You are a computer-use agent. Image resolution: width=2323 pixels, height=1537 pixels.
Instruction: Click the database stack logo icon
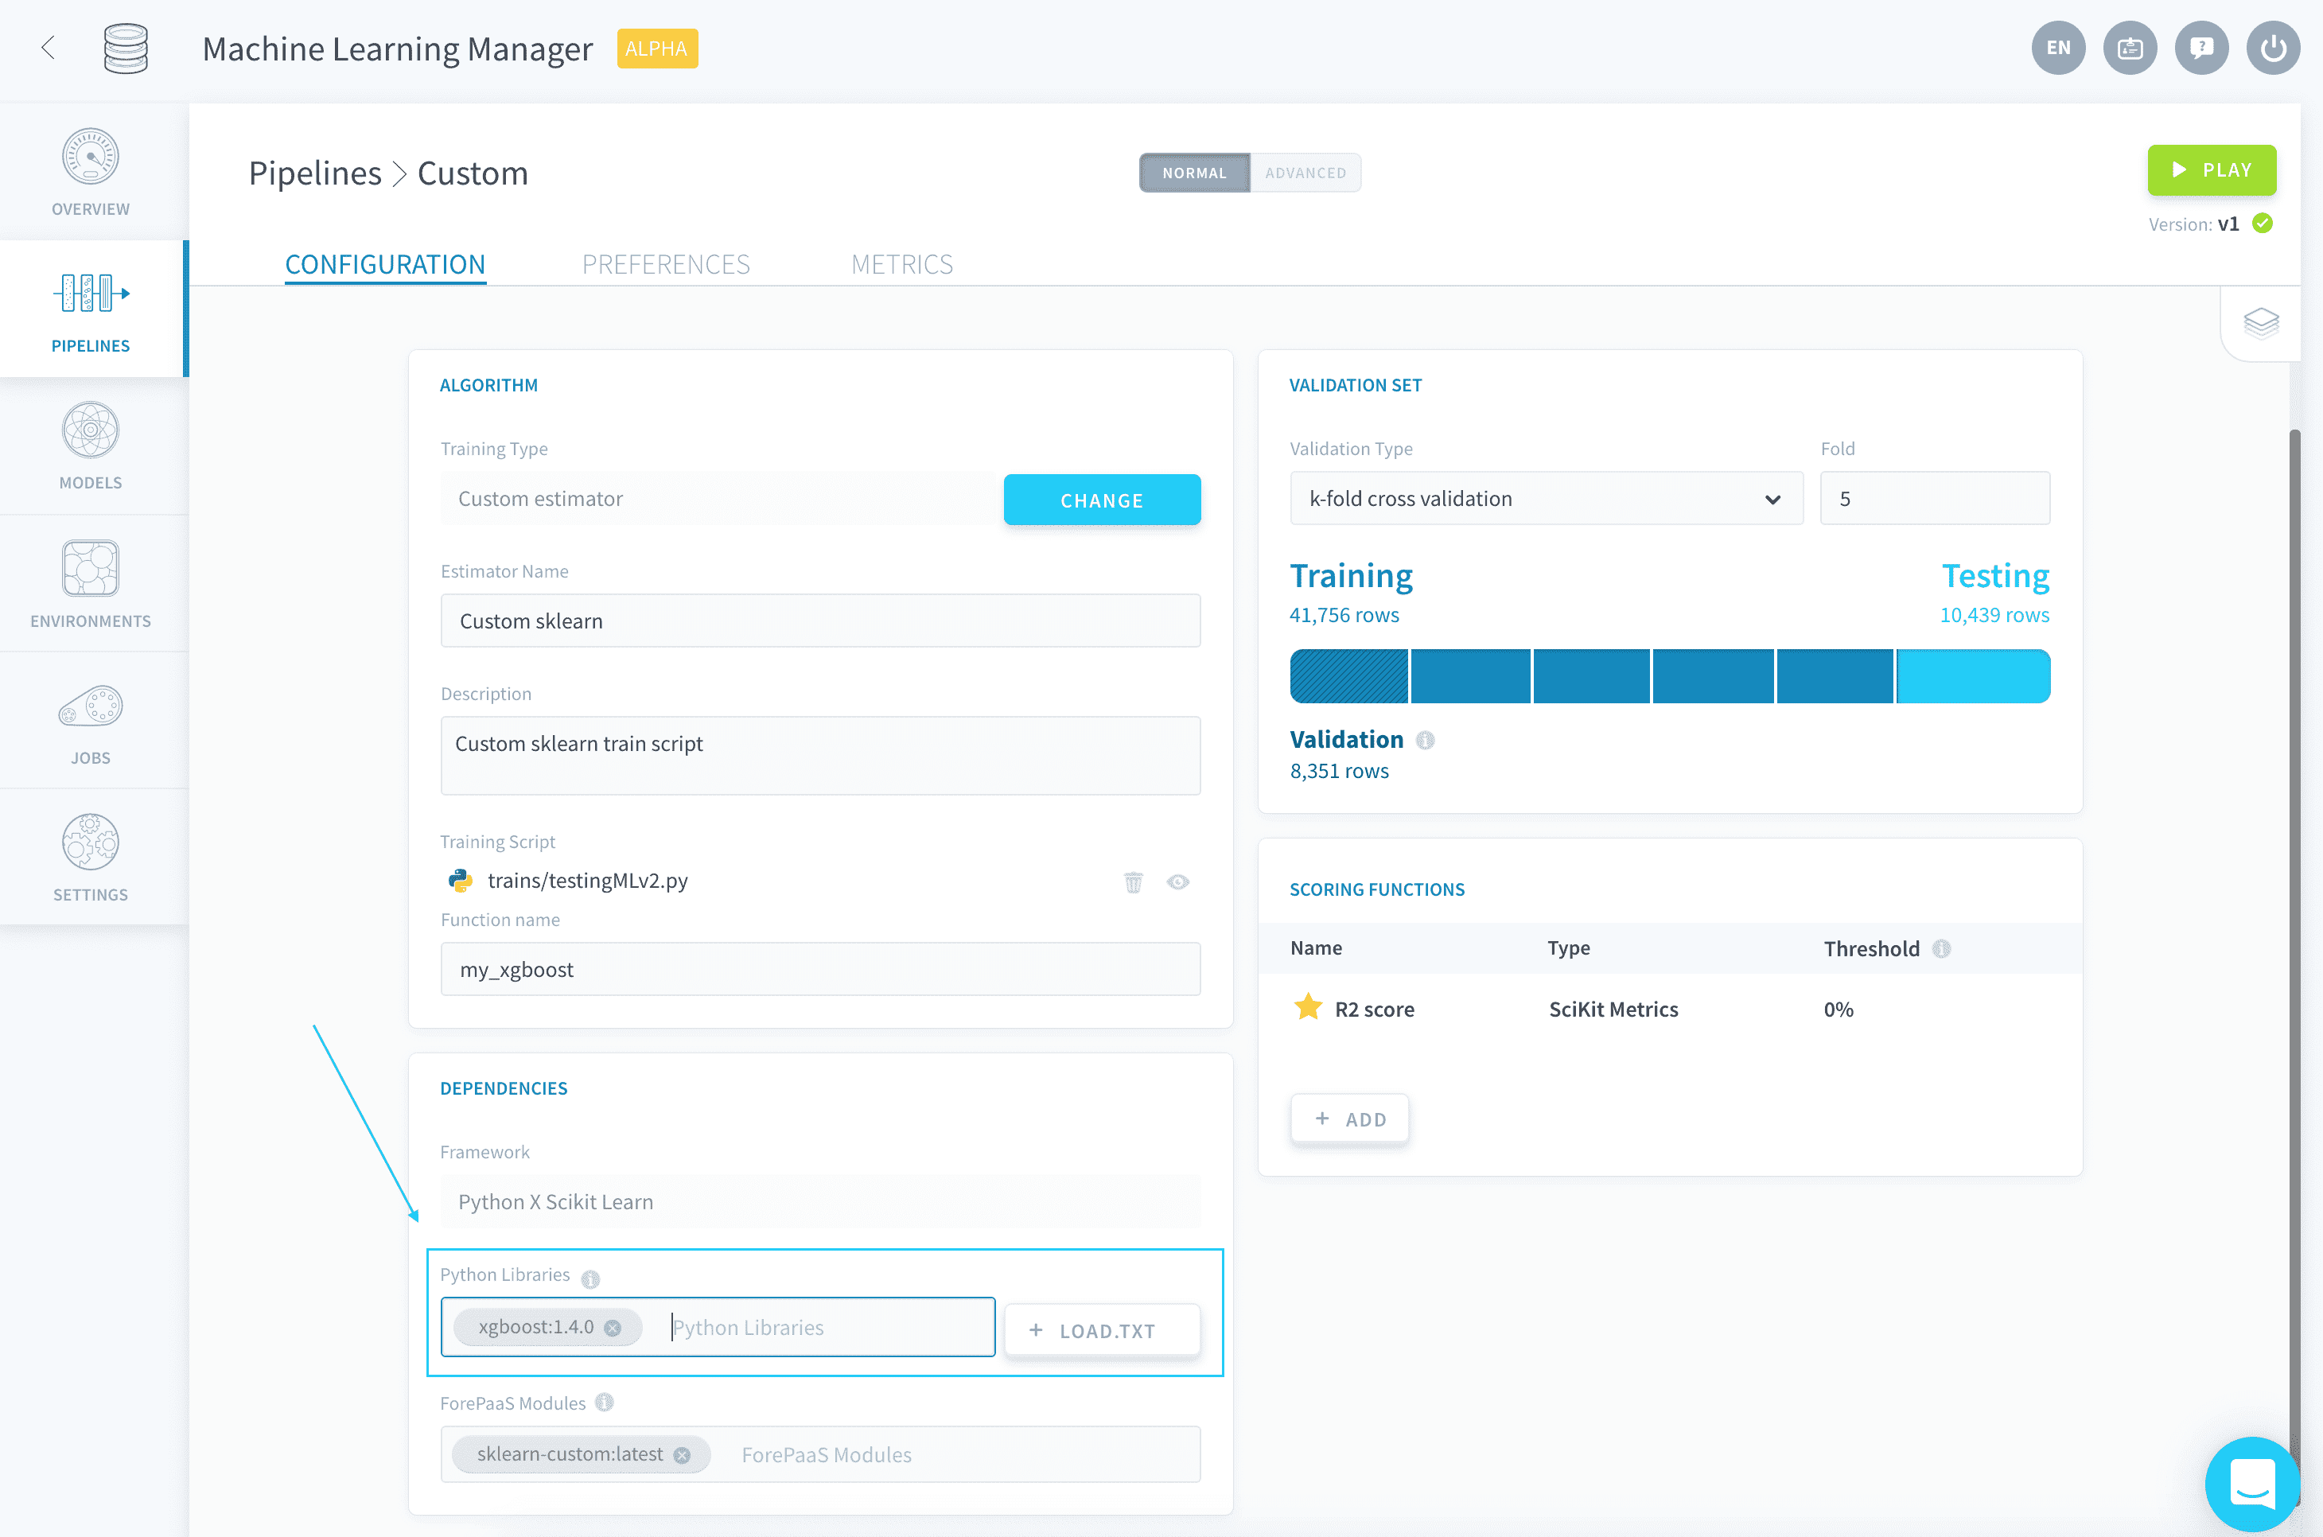126,48
